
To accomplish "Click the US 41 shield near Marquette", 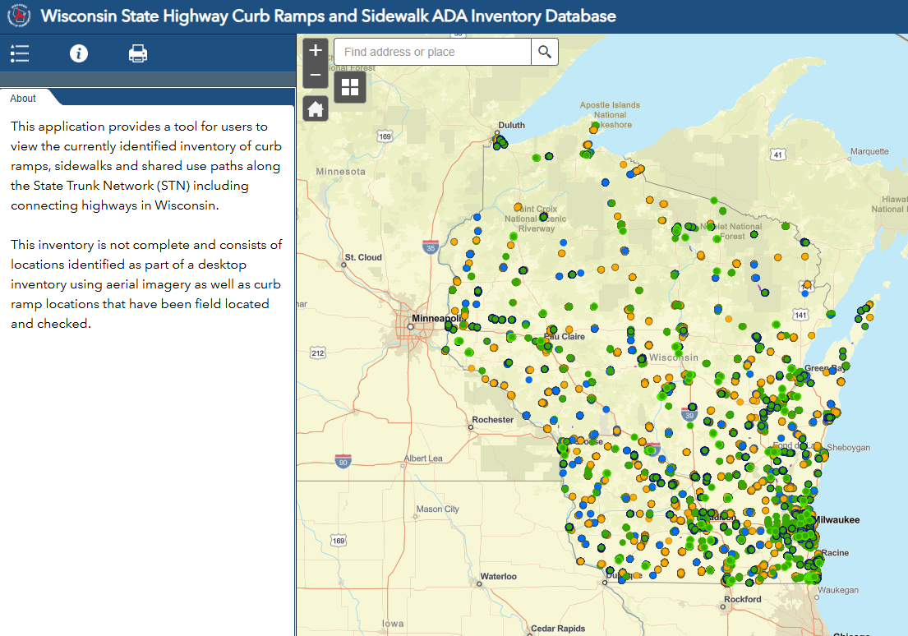I will tap(777, 154).
